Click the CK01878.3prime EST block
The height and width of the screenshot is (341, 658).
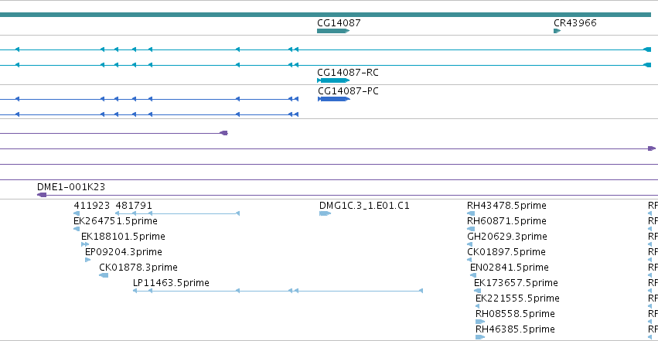[104, 275]
